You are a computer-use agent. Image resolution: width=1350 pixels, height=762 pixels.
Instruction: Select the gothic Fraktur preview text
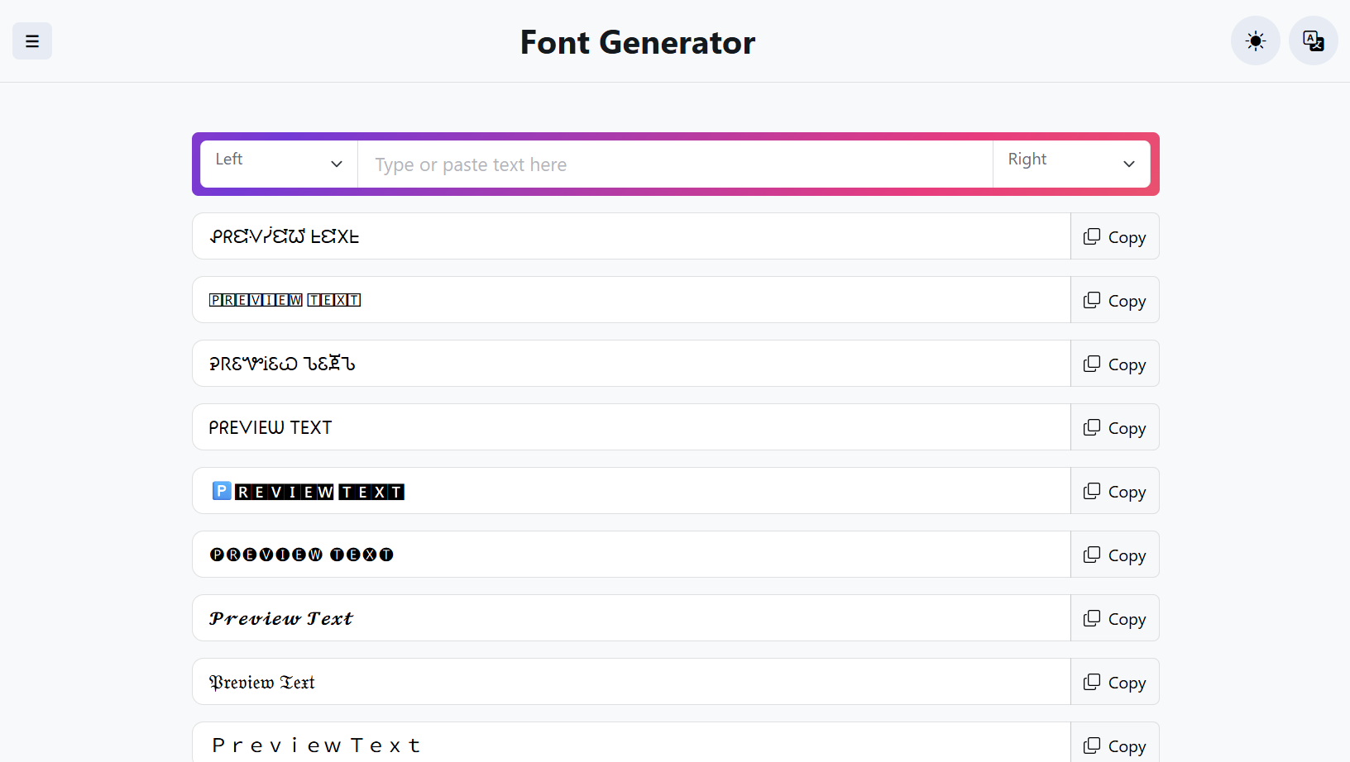coord(262,683)
